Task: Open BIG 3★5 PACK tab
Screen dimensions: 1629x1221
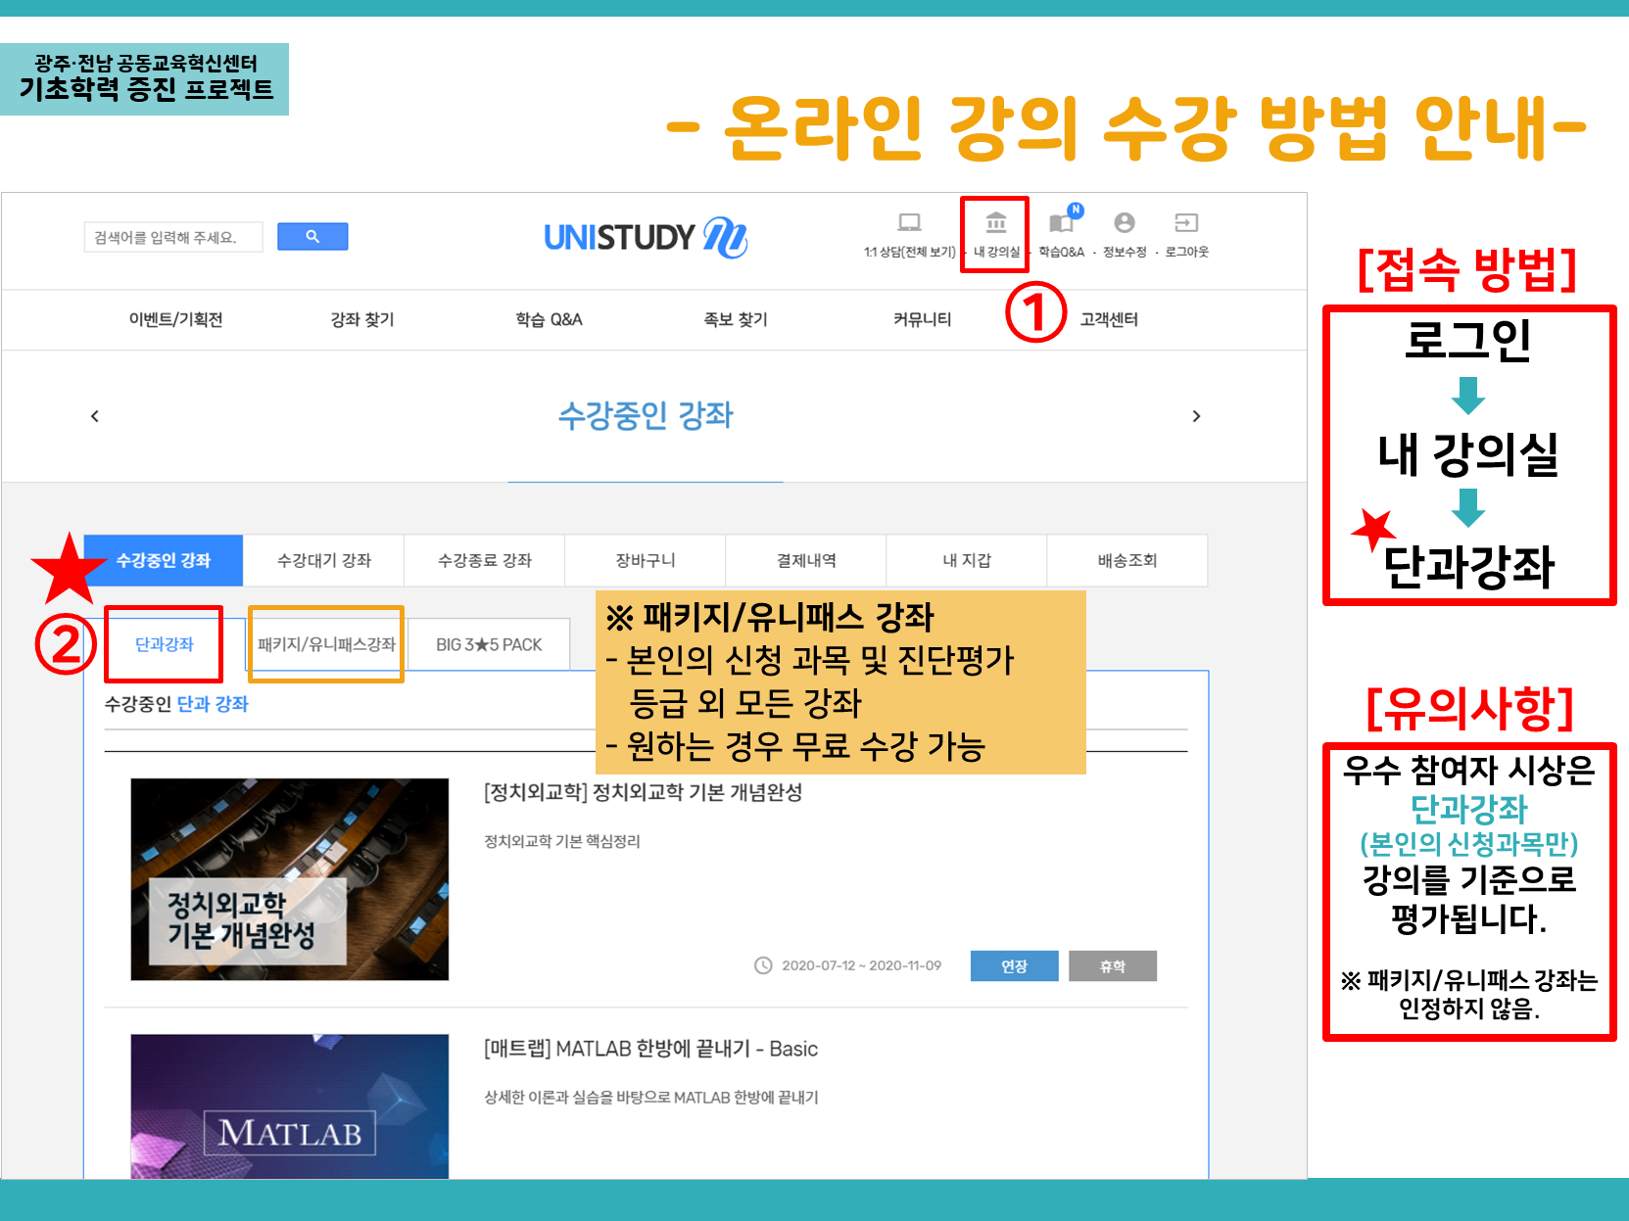Action: [489, 644]
